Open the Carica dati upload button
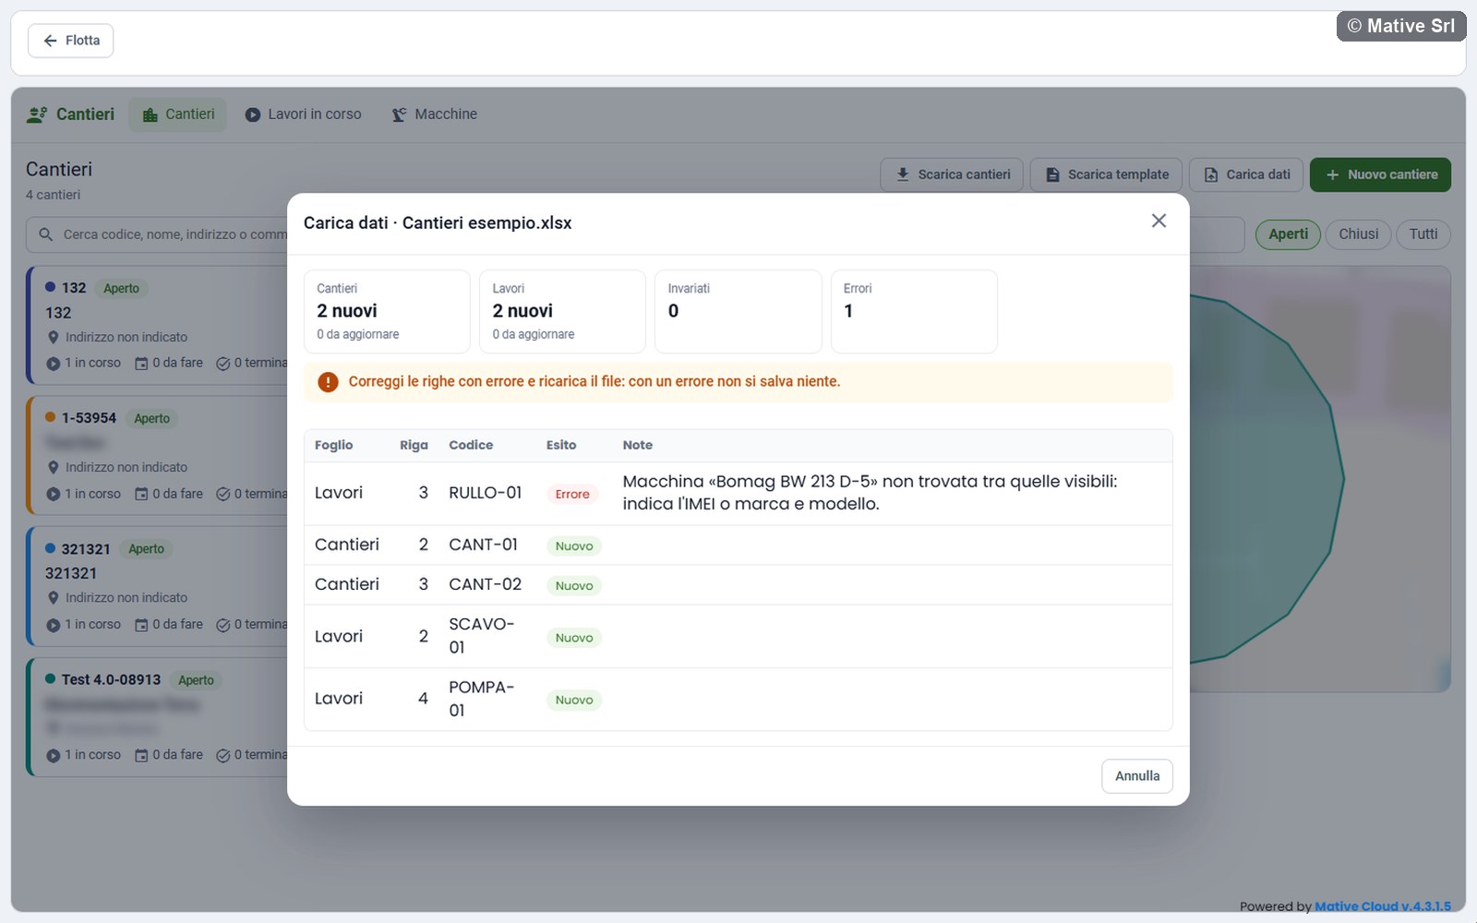 point(1246,174)
